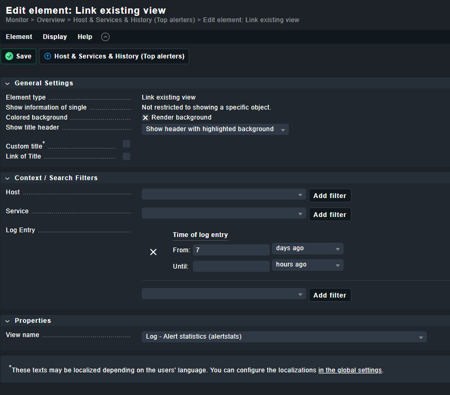Open the View name dropdown
Screen dimensions: 450x395
(x=284, y=337)
